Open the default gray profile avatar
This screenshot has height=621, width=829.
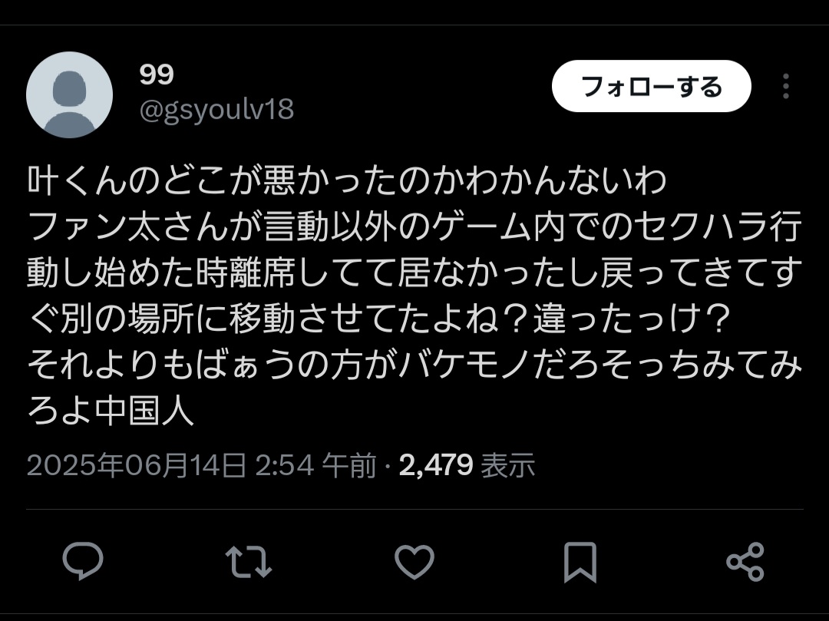click(69, 94)
